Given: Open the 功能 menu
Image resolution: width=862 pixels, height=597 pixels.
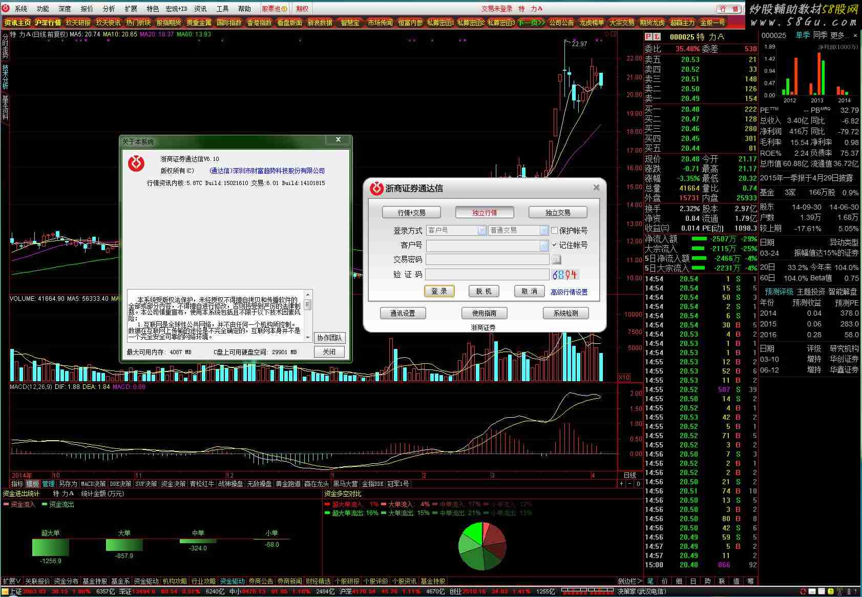Looking at the screenshot, I should point(43,9).
